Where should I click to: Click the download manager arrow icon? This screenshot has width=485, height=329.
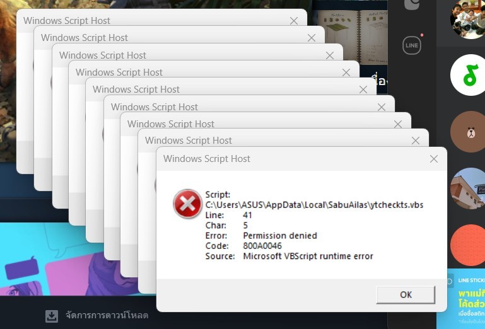52,316
